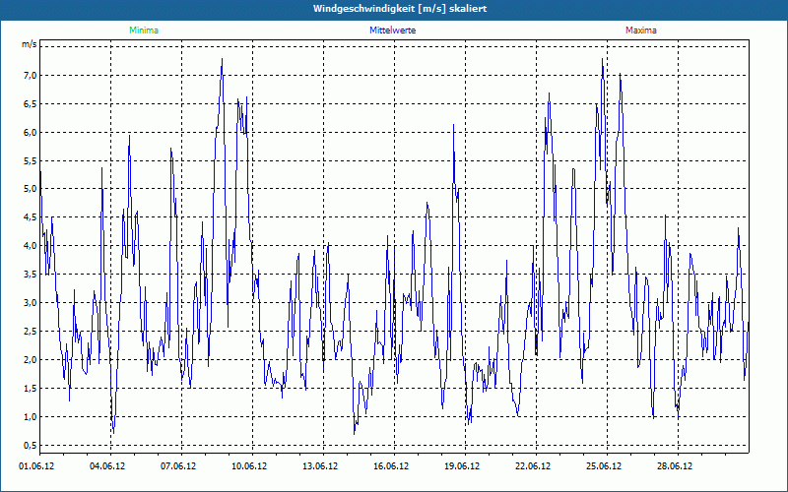Click the 22.06.12 date label

tap(533, 466)
